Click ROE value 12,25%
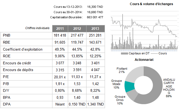184x109 pixels. 96,56
